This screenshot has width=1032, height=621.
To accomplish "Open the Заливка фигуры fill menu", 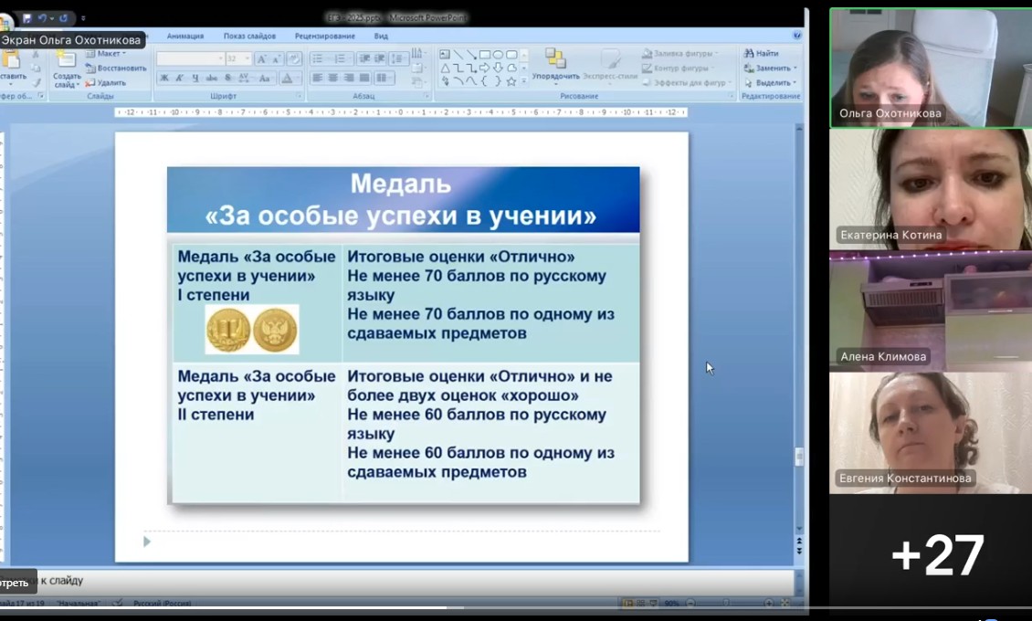I will pos(679,53).
